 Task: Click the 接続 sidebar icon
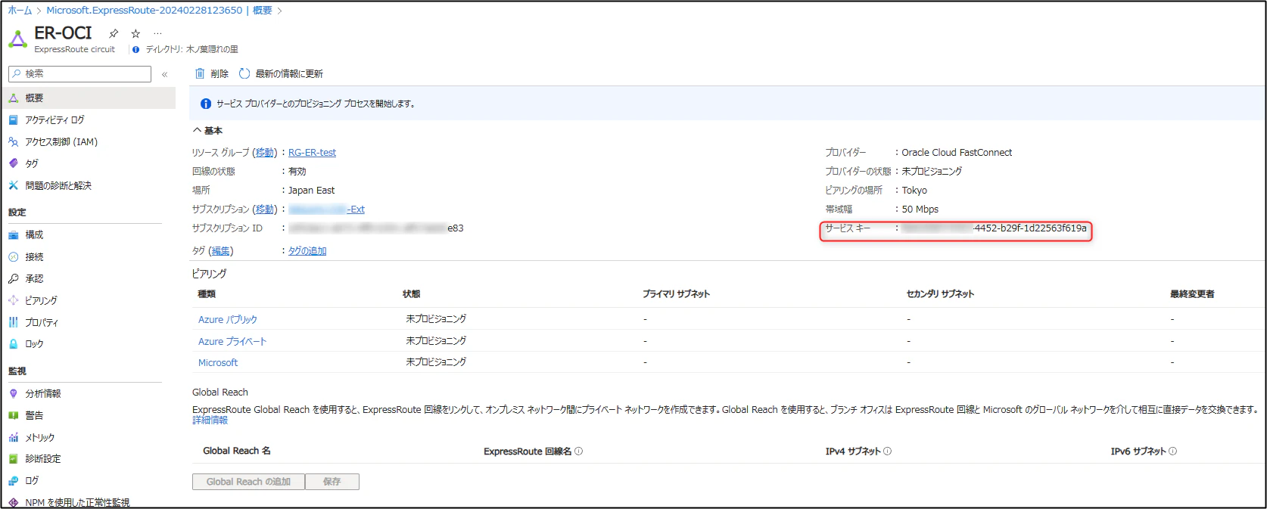(x=13, y=256)
